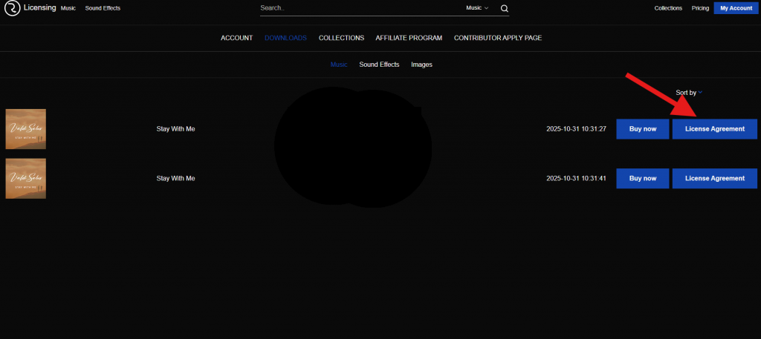Expand the Sort by dropdown
Screen dimensions: 761x339
click(x=689, y=93)
